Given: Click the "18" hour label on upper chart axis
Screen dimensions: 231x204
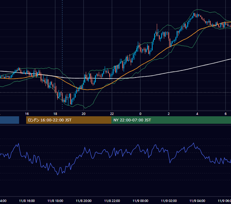Looking at the screenshot, I should point(55,114).
